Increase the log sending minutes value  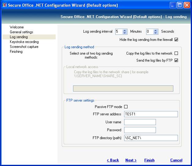pos(125,30)
